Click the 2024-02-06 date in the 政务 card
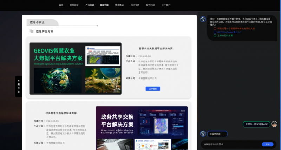This screenshot has width=281, height=150. 52,121
